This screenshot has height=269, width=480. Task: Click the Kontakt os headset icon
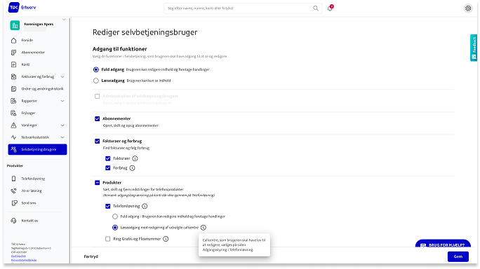pyautogui.click(x=13, y=221)
